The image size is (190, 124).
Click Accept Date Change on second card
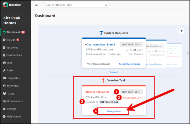pyautogui.click(x=154, y=64)
